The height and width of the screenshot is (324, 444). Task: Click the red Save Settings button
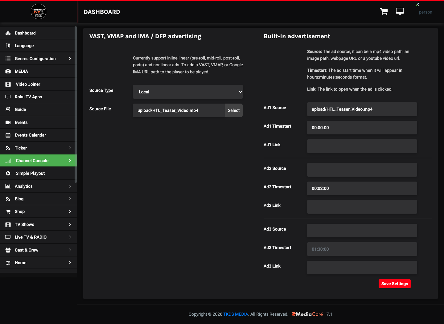point(394,284)
